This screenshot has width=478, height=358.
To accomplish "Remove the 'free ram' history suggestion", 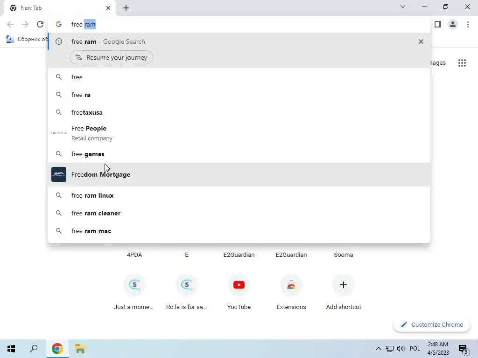I will pyautogui.click(x=421, y=41).
